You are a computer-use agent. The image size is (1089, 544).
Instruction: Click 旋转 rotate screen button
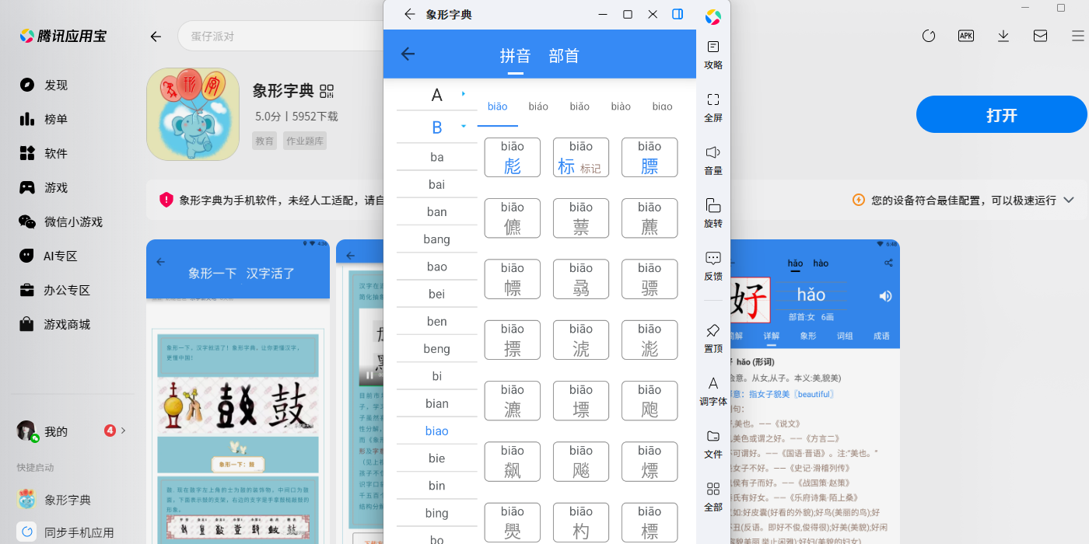713,214
